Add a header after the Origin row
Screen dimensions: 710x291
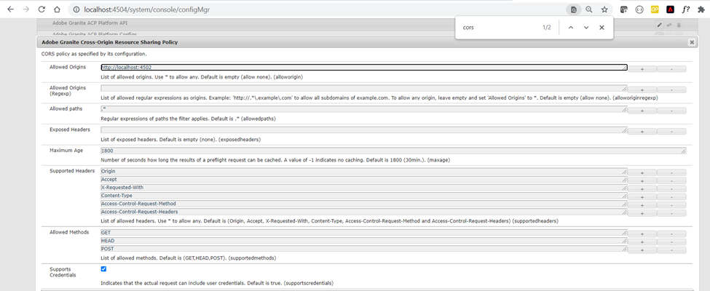[x=642, y=173]
